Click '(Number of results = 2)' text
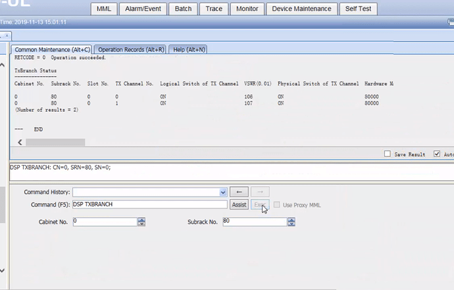The width and height of the screenshot is (454, 290). pyautogui.click(x=47, y=110)
